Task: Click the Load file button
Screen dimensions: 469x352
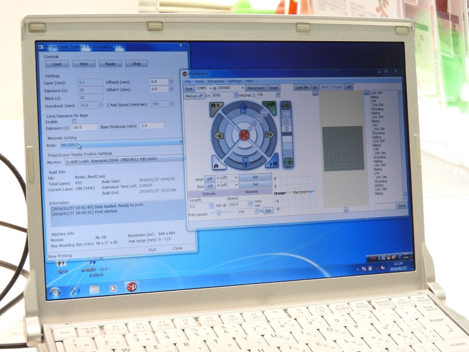Action: pos(302,87)
